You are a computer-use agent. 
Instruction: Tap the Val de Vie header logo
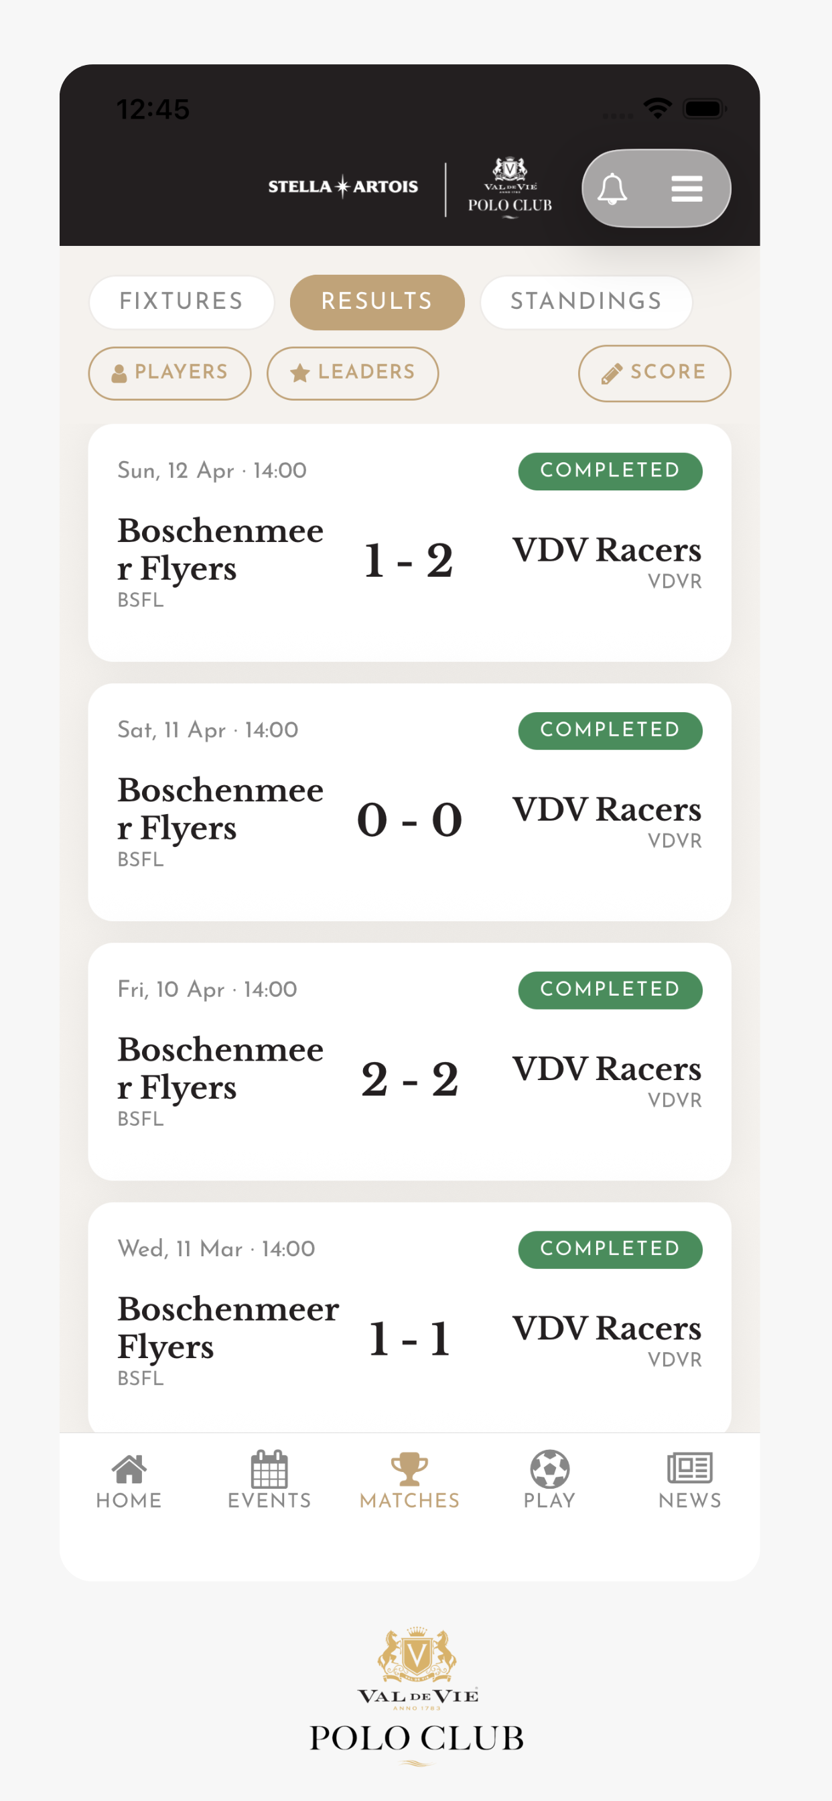coord(510,188)
